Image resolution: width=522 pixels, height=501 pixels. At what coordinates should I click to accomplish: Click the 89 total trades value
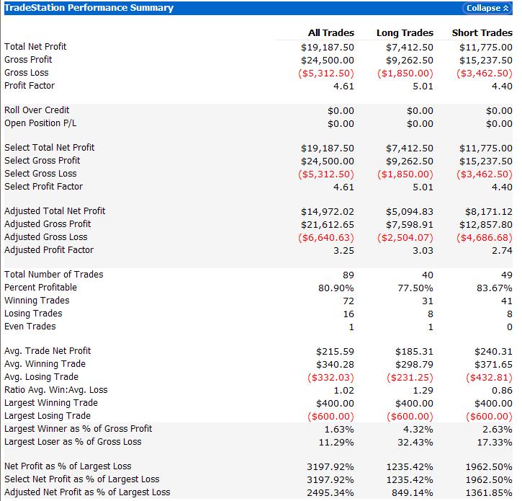click(x=348, y=275)
